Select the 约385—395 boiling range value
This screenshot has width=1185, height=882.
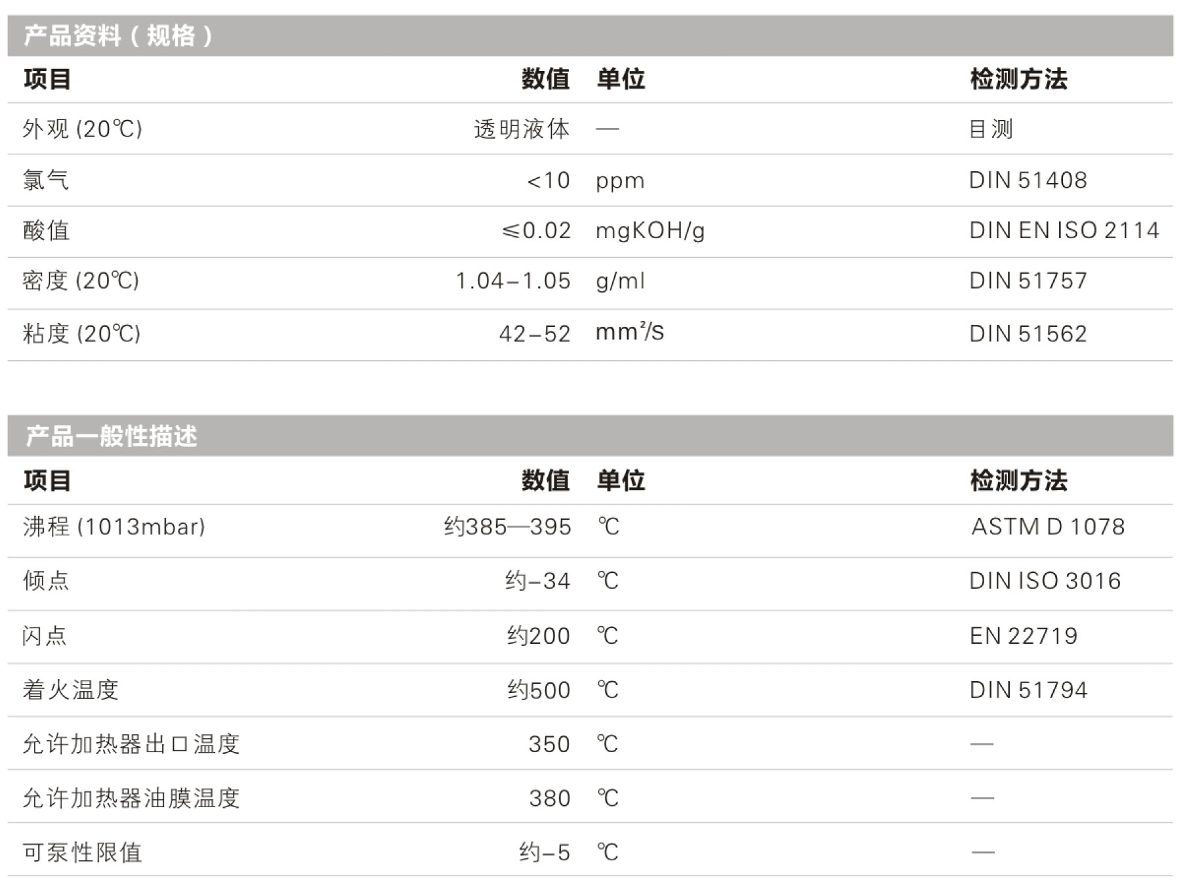pos(507,527)
